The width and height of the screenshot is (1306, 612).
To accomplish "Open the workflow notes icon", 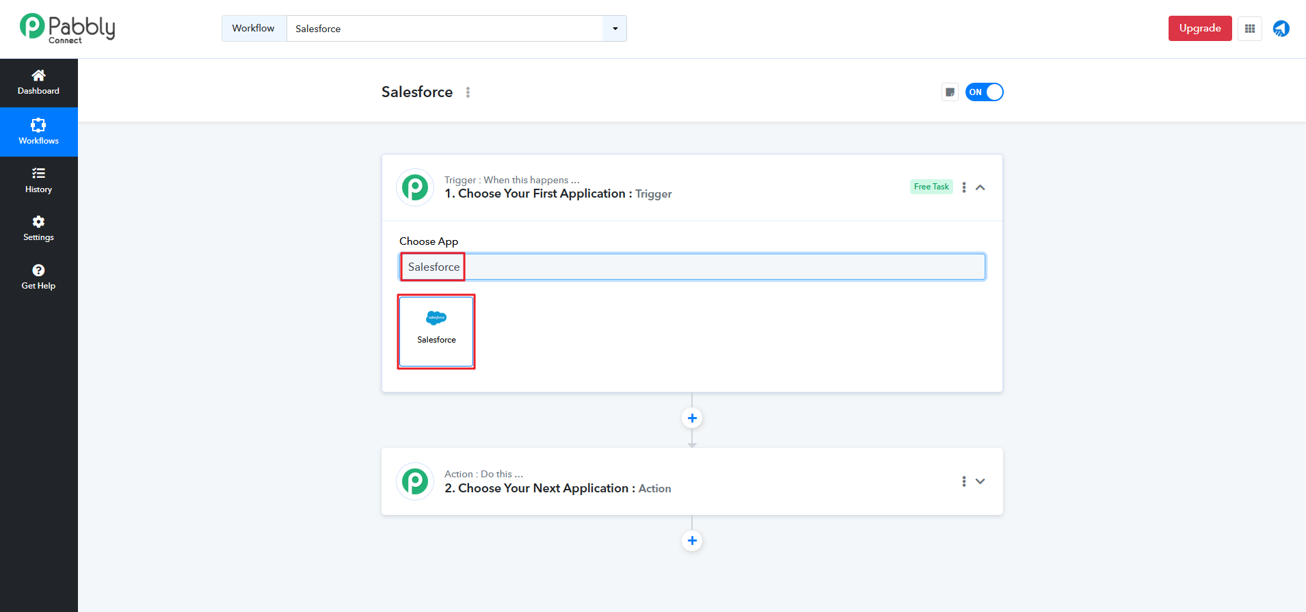I will click(x=950, y=92).
